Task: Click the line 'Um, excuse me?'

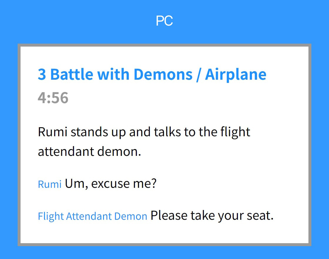Action: [x=111, y=184]
